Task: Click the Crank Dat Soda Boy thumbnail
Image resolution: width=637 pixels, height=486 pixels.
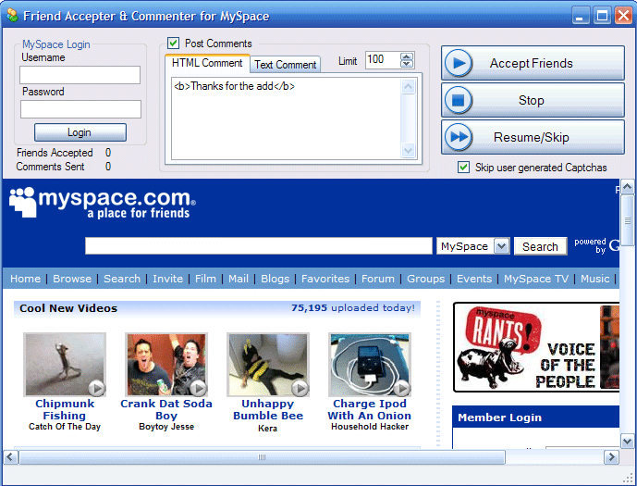Action: [166, 365]
